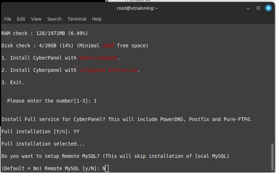The width and height of the screenshot is (276, 173).
Task: Click the RAM check output line
Action: (x=44, y=33)
